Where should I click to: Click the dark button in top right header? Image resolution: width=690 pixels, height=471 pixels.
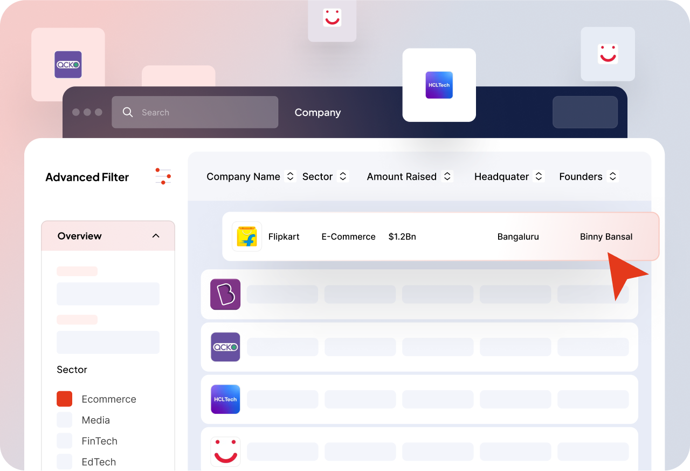(x=585, y=112)
